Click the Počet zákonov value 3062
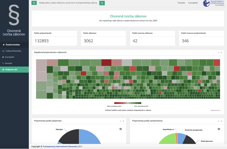The width and height of the screenshot is (227, 149). (88, 41)
